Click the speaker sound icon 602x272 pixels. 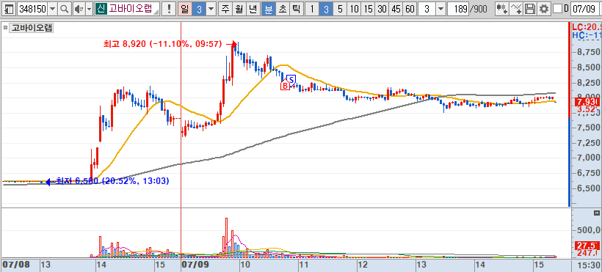79,9
